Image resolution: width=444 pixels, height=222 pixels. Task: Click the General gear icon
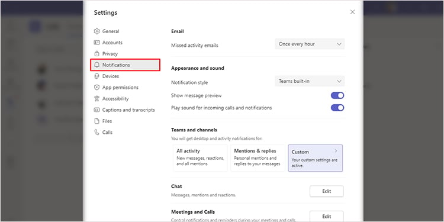click(x=97, y=31)
